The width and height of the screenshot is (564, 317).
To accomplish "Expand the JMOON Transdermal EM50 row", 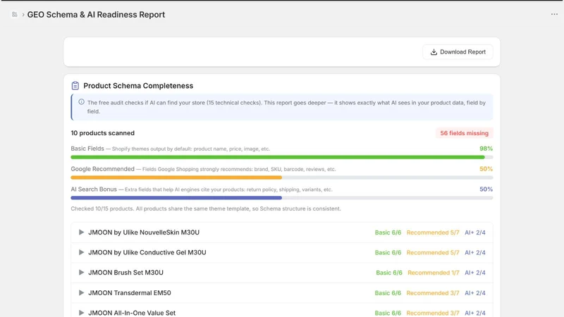I will (x=81, y=292).
